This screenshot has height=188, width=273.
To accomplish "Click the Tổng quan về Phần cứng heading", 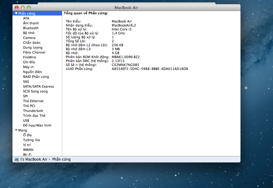I will 86,13.
